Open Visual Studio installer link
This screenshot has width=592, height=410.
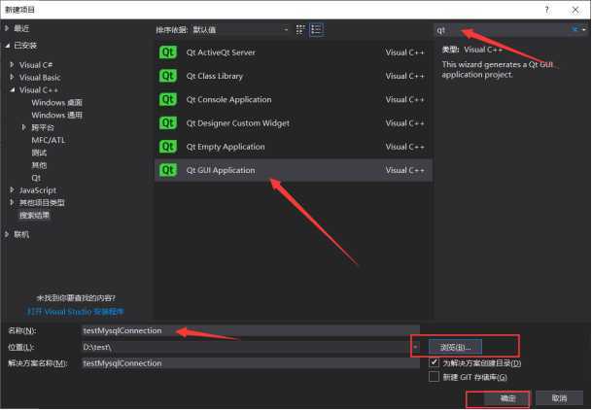point(76,312)
